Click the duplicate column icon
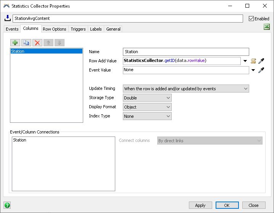This screenshot has height=213, width=274. tap(26, 43)
